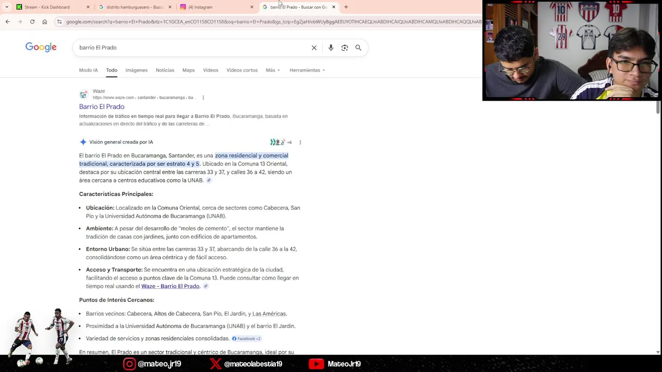Click the waze.com breadcrumb URL
Screen dimensions: 662x372
pyautogui.click(x=144, y=98)
